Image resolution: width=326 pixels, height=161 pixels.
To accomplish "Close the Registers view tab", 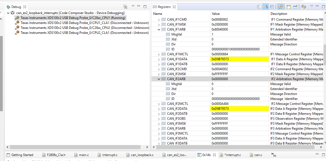I will point(174,7).
